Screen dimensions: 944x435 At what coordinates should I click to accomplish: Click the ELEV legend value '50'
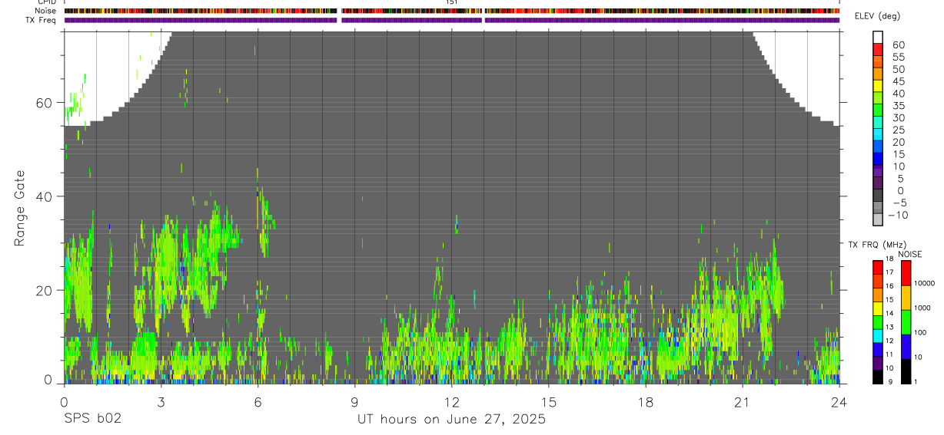click(x=899, y=69)
